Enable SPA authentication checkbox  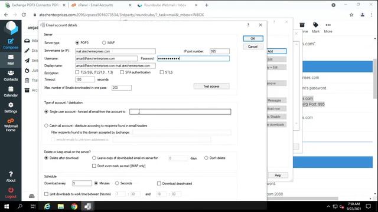point(122,72)
